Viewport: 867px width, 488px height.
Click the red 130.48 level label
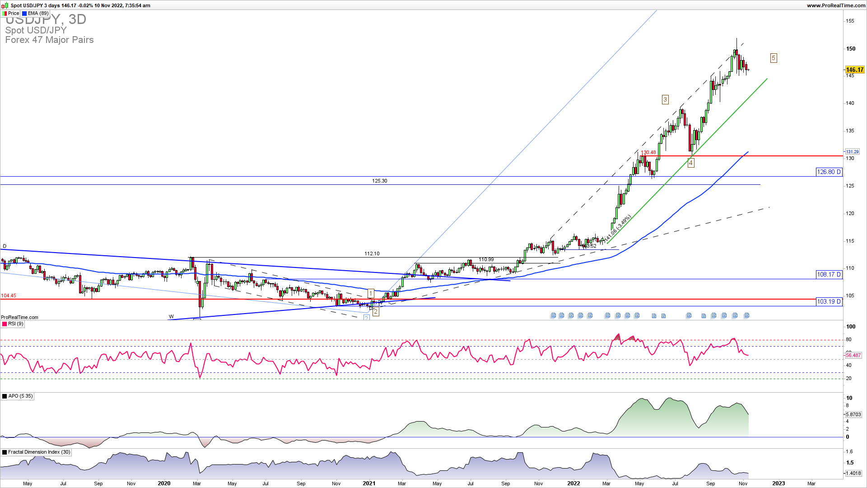[648, 152]
